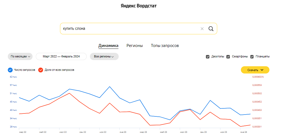Open the yellow Скачать download menu
This screenshot has width=281, height=136.
pos(255,70)
